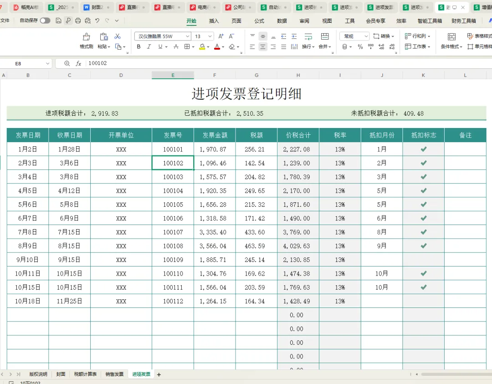Switch to the 数据 ribbon tab
The height and width of the screenshot is (384, 492).
[282, 20]
